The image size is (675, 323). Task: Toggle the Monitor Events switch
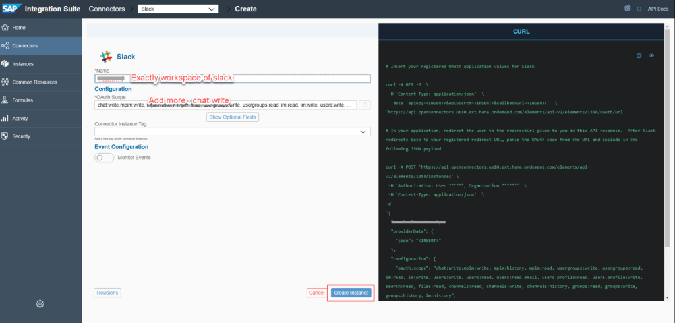tap(104, 158)
